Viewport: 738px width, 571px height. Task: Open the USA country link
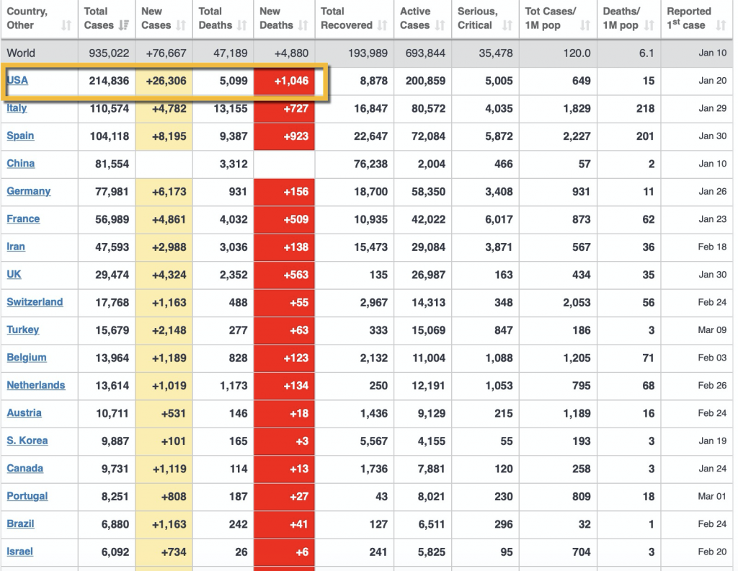pyautogui.click(x=17, y=80)
